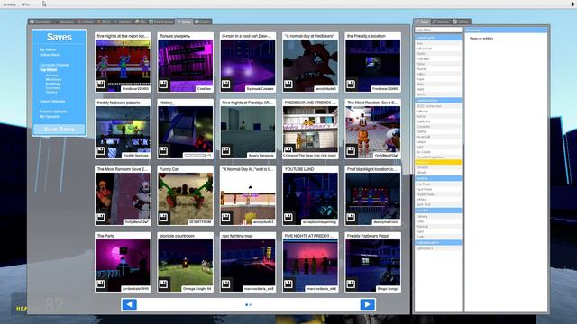Open My Saves in sidebar
The image size is (577, 324).
click(x=48, y=49)
